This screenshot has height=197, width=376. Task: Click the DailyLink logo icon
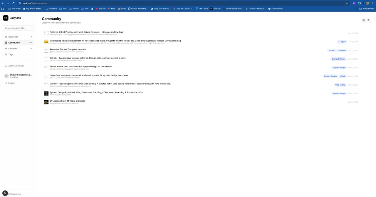6,18
